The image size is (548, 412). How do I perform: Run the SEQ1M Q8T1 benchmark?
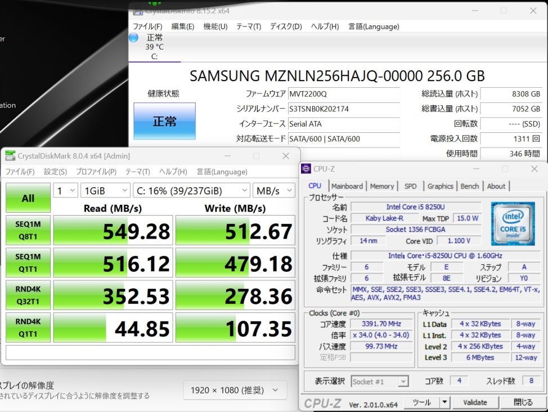pyautogui.click(x=28, y=230)
